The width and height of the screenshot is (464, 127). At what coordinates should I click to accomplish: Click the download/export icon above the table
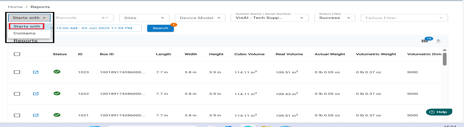coord(438,41)
